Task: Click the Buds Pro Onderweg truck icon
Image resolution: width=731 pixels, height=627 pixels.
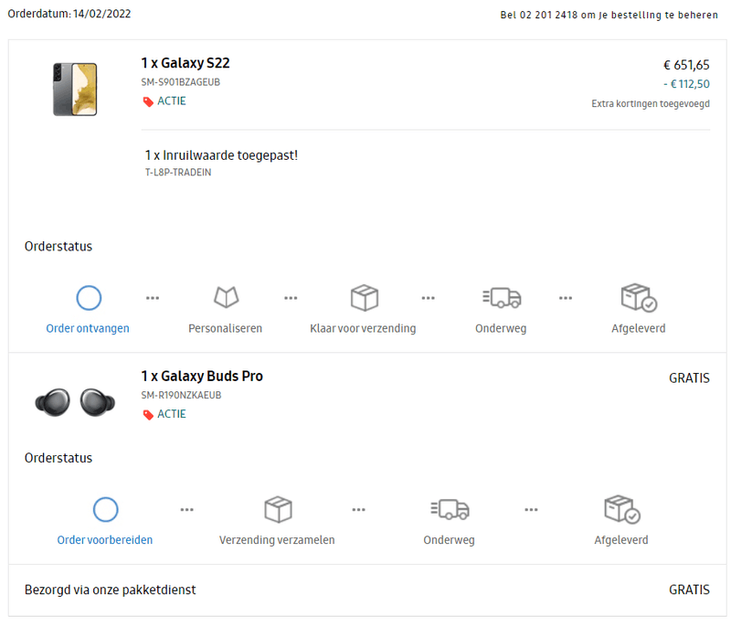Action: pos(449,509)
